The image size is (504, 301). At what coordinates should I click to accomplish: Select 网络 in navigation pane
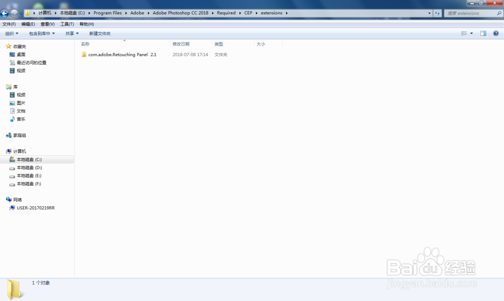17,200
